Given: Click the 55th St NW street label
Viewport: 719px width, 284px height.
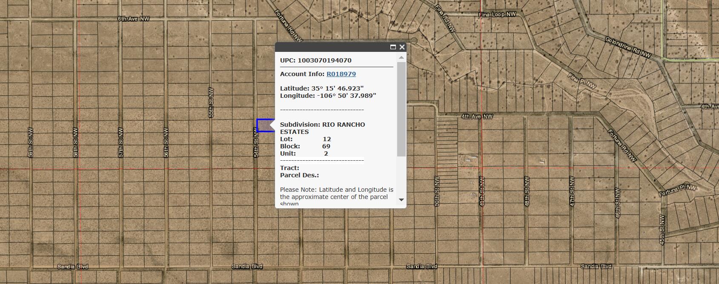Looking at the screenshot, I should click(211, 103).
